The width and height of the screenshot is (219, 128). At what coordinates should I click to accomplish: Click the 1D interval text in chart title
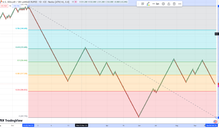[40, 2]
